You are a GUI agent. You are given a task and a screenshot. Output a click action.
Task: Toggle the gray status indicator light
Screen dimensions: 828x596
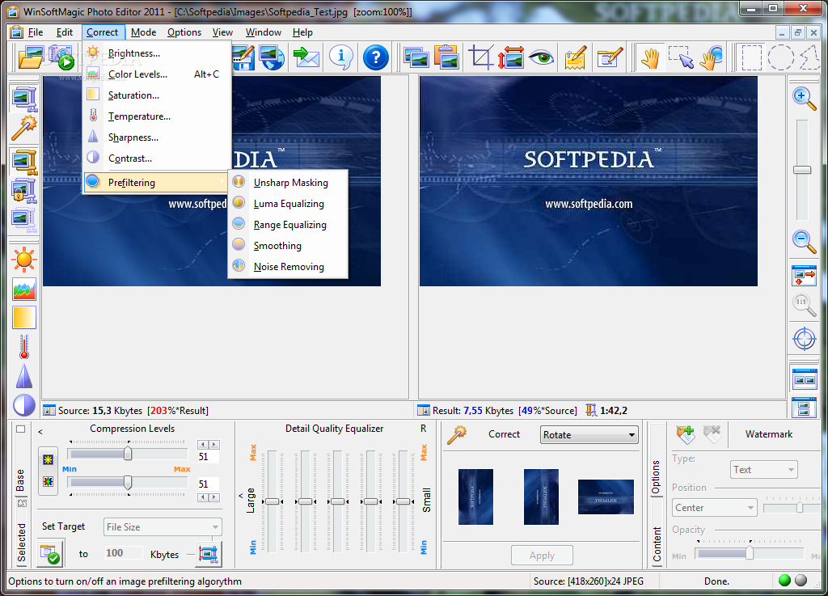801,580
